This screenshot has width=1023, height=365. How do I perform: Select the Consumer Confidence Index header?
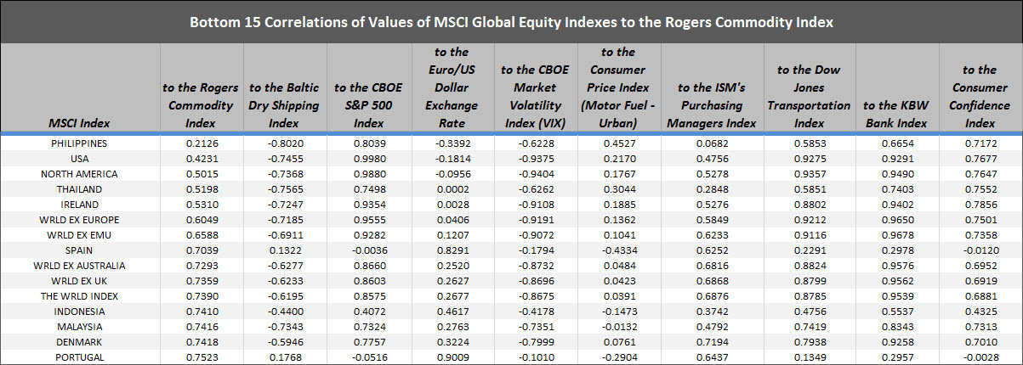980,97
